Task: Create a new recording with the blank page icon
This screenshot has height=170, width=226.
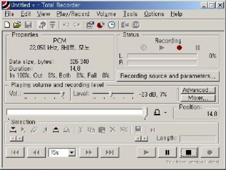Action: 7,25
